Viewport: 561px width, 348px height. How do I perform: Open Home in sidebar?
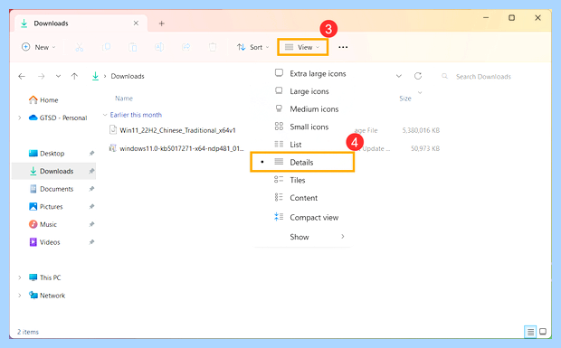(43, 100)
